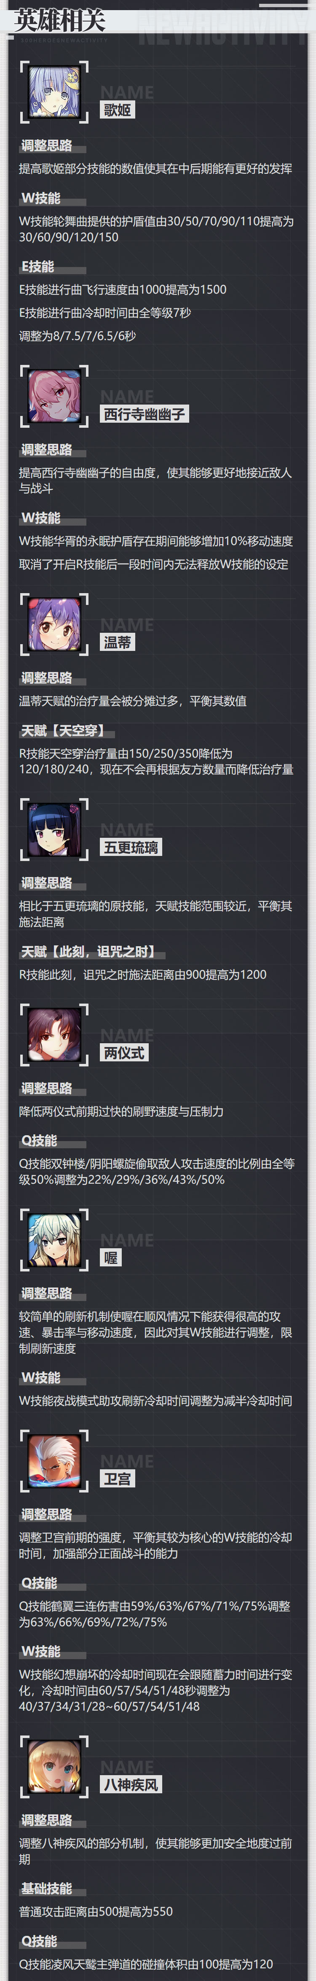The width and height of the screenshot is (316, 1981).
Task: Click 温蒂's 调整思路 heading
Action: coord(46,678)
